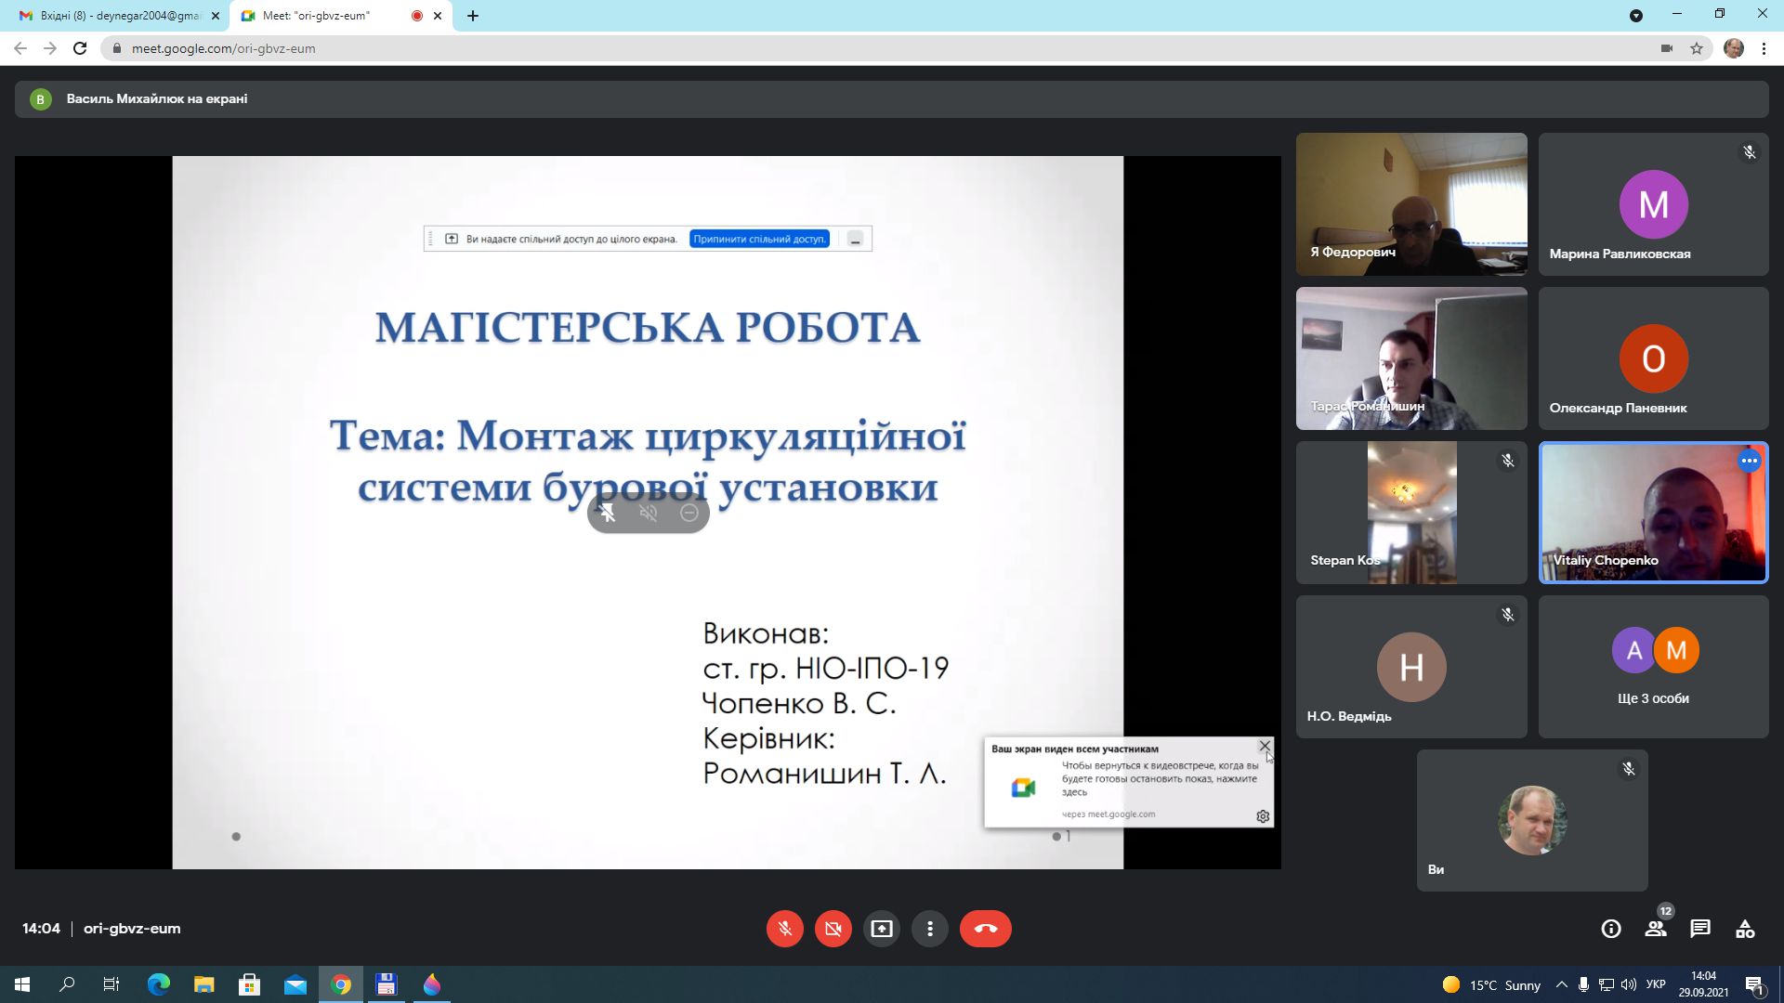Bookmark this page with the star icon
Image resolution: width=1784 pixels, height=1003 pixels.
tap(1696, 48)
